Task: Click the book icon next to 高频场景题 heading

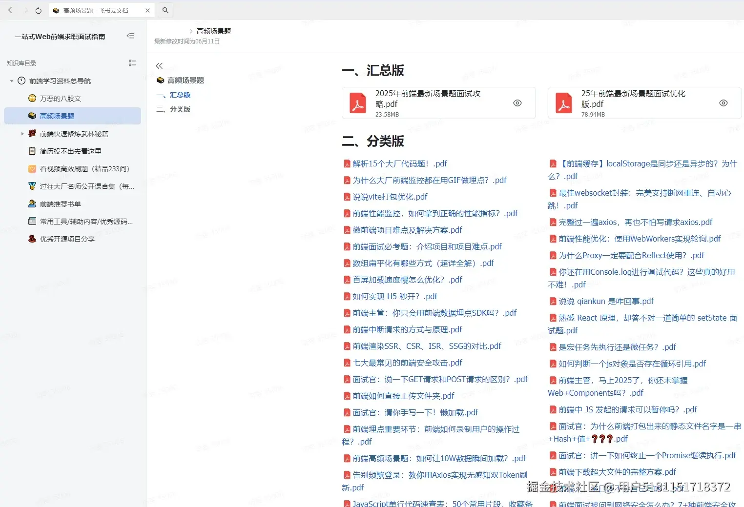Action: [161, 80]
